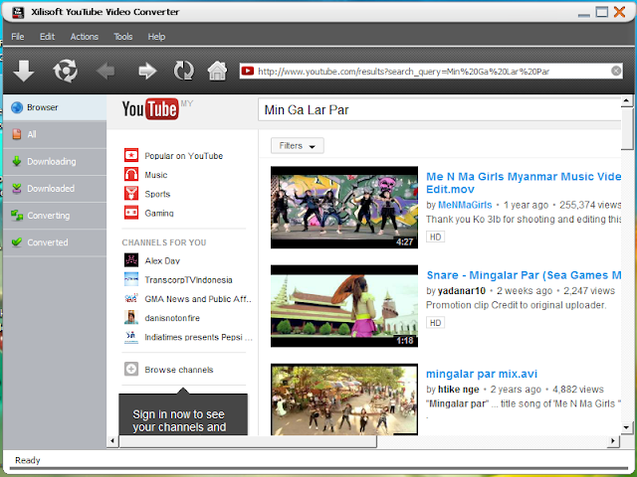
Task: Click the vertical scrollbar down arrow
Action: pyautogui.click(x=626, y=427)
